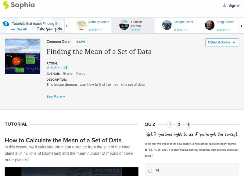Select Graham Pardun's tutorial card
Screen dimensions: 244x176
[133, 25]
